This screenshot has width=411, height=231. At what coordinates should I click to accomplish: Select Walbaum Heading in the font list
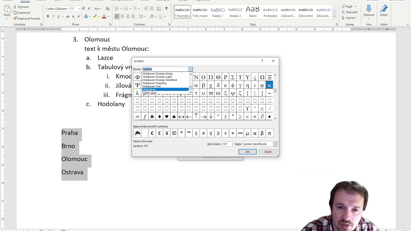[165, 83]
